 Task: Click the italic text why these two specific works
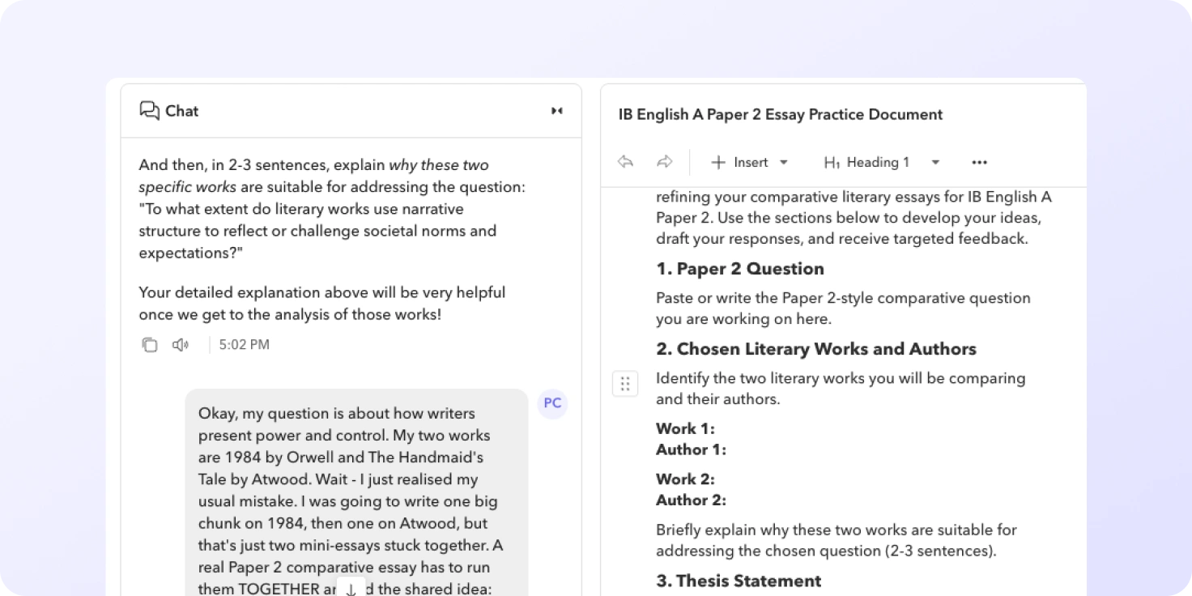pos(313,176)
